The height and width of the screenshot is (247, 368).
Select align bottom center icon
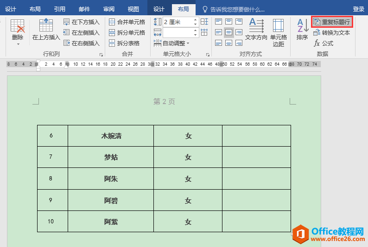(x=228, y=43)
